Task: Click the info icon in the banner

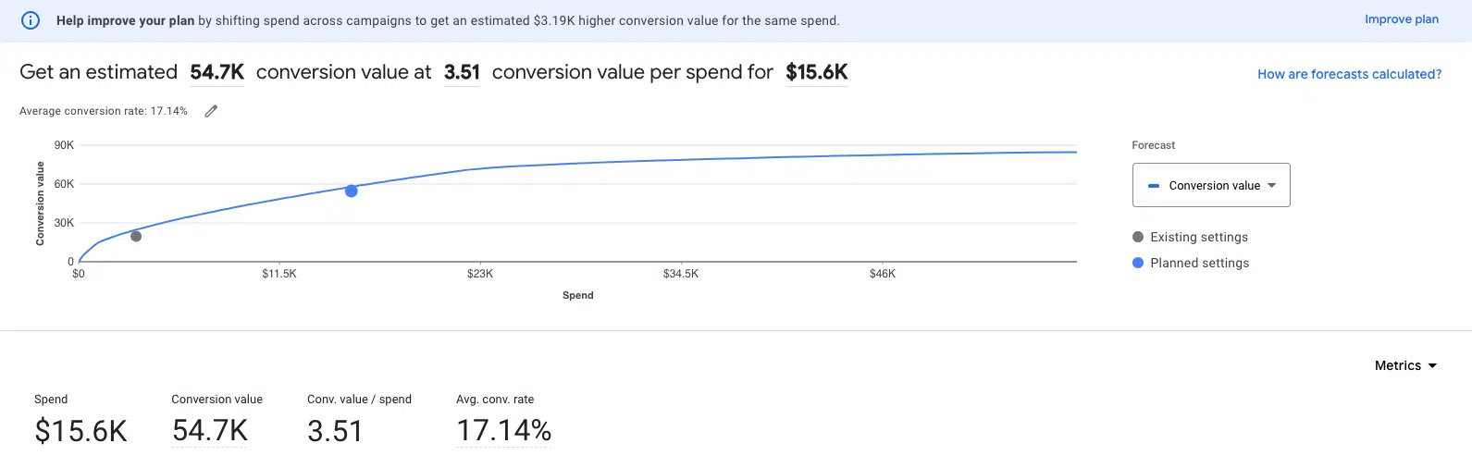Action: coord(31,20)
